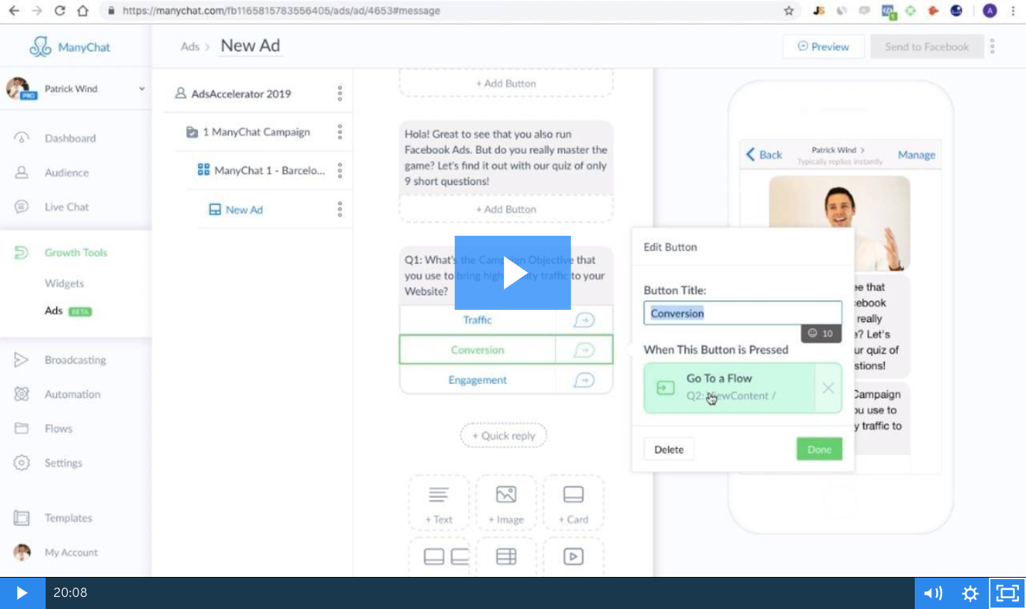This screenshot has height=609, width=1026.
Task: Add an Image block
Action: pyautogui.click(x=506, y=503)
